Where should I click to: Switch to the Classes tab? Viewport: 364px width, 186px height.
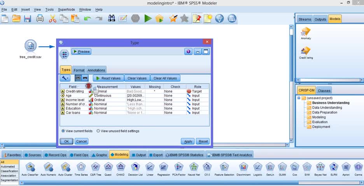tap(324, 91)
